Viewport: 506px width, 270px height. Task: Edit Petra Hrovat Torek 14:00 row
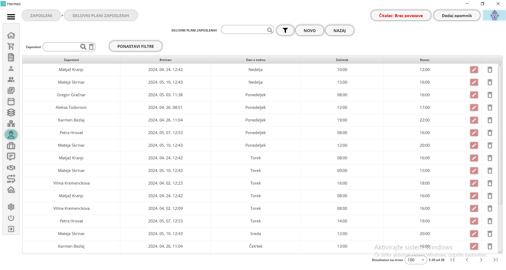click(474, 221)
